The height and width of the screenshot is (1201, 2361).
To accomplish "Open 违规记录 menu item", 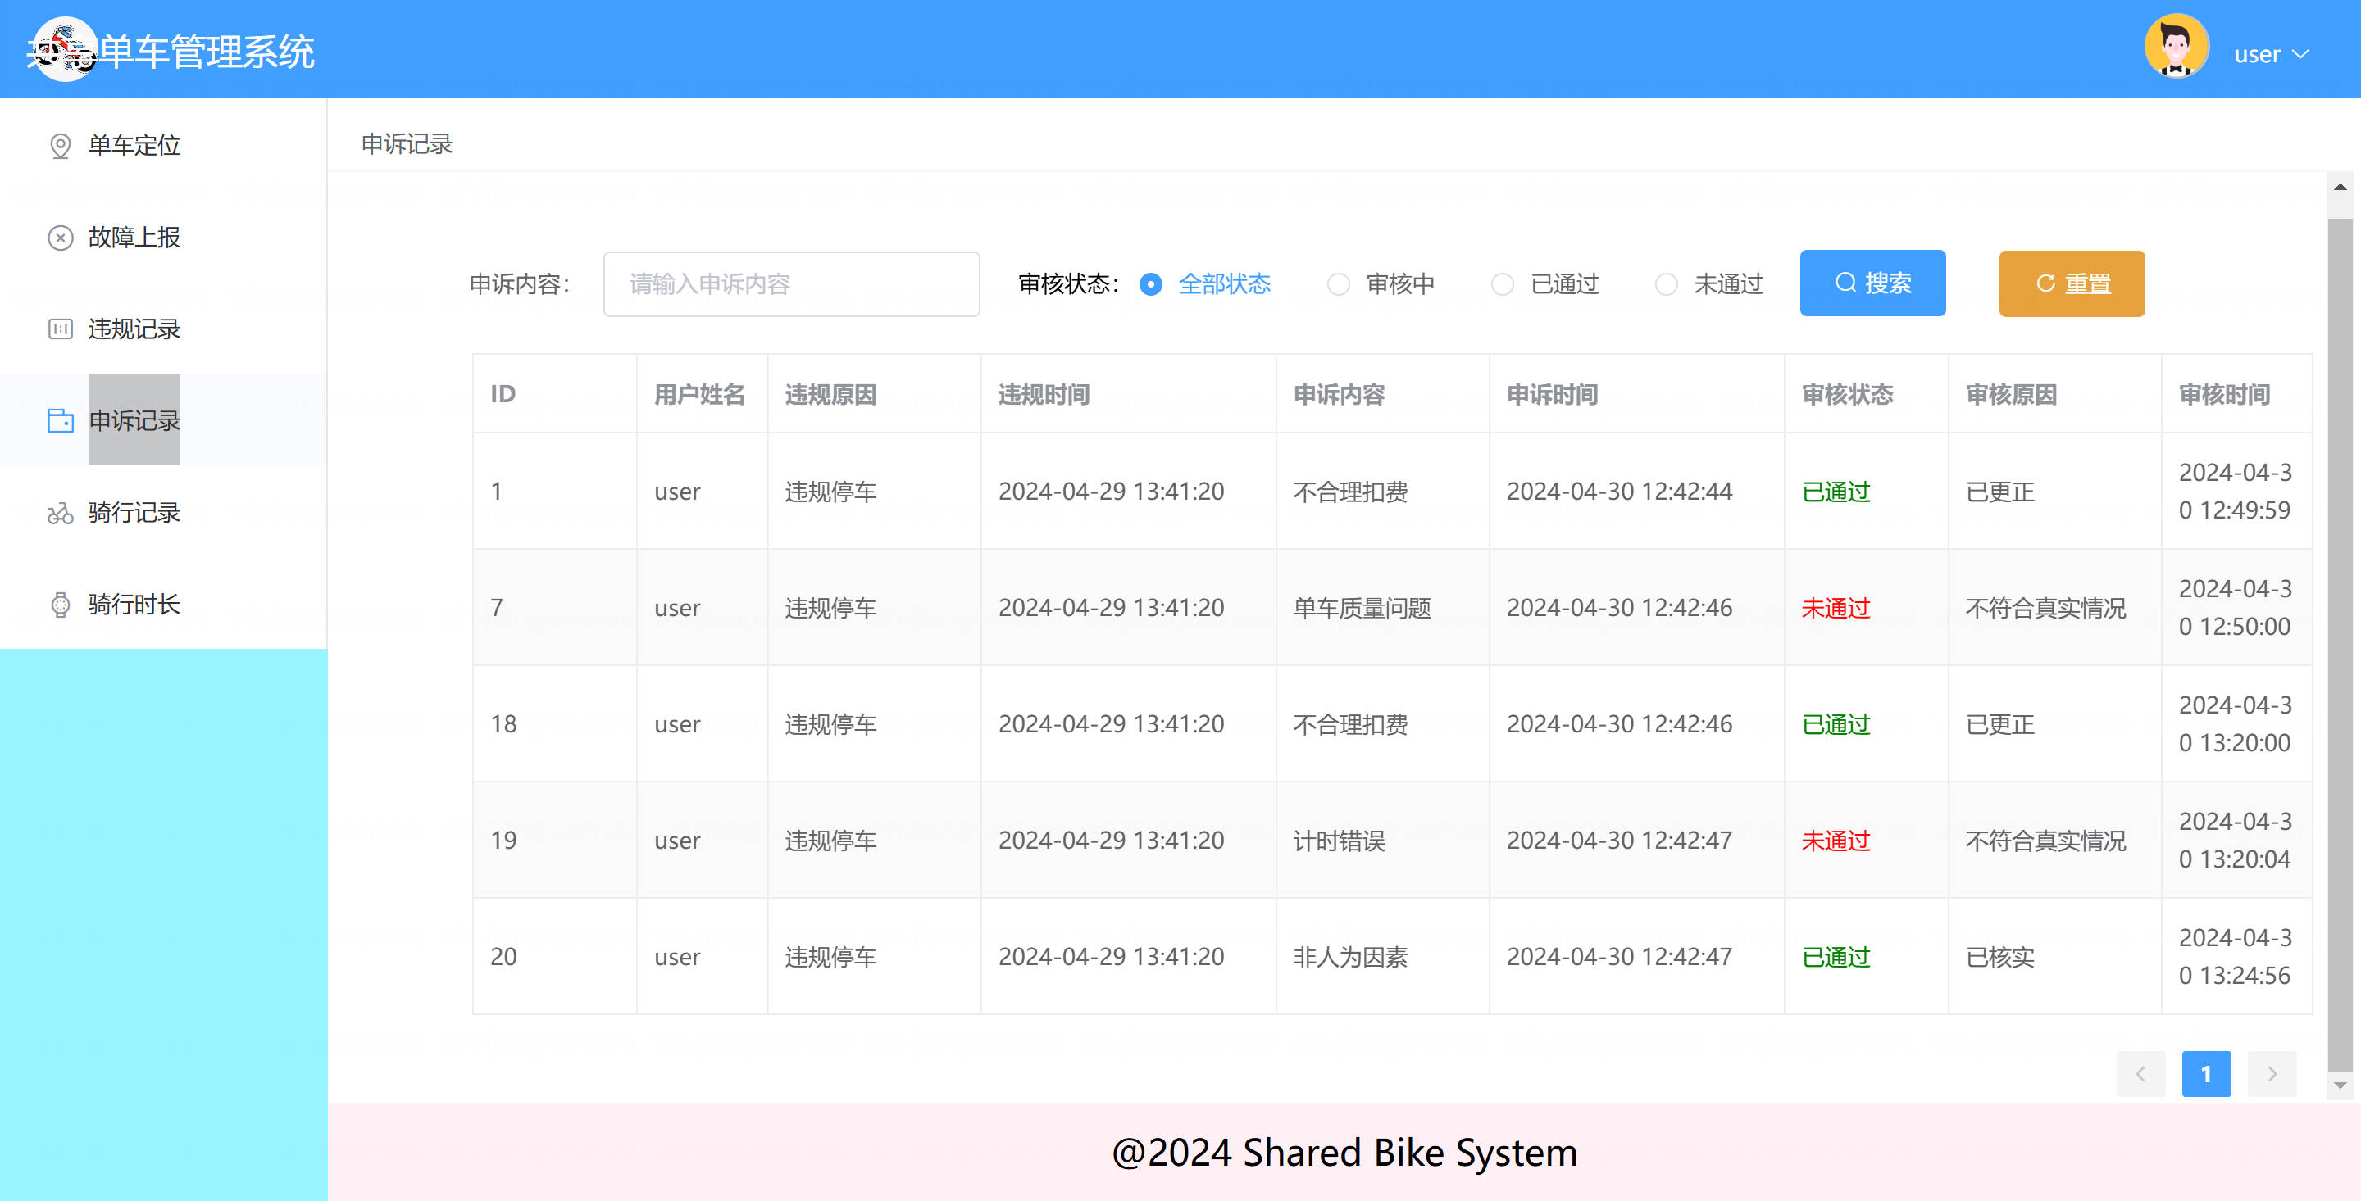I will 134,329.
